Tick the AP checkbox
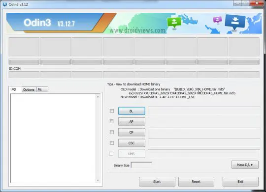This screenshot has width=266, height=192. click(112, 121)
